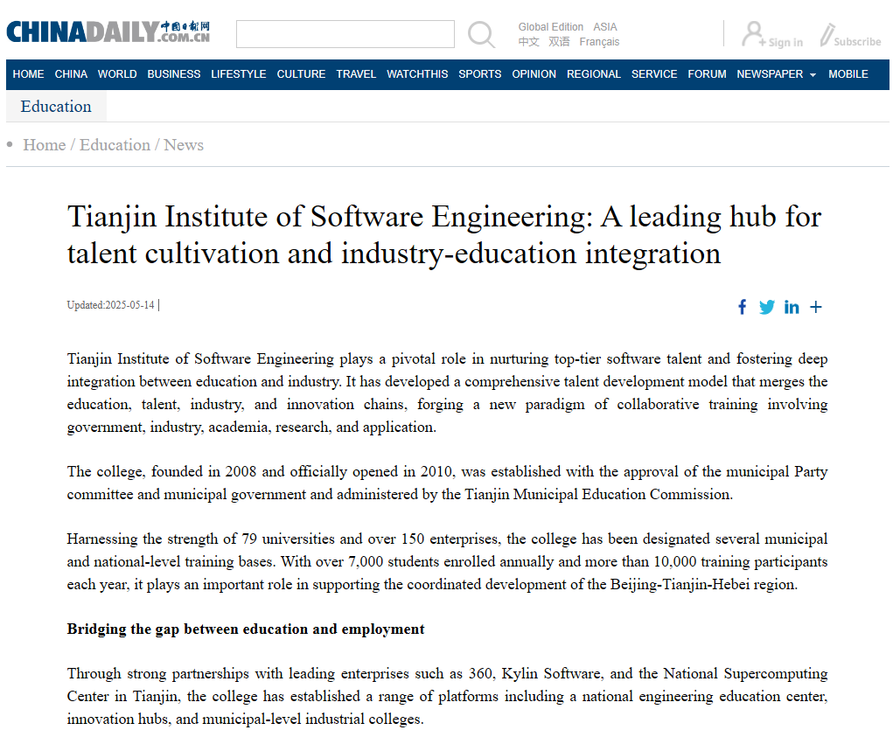The image size is (893, 737).
Task: Click the China Daily logo
Action: (x=108, y=32)
